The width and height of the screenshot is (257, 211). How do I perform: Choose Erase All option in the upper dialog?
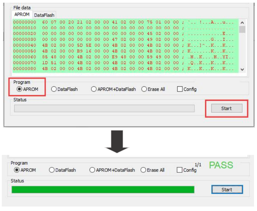[x=144, y=89]
